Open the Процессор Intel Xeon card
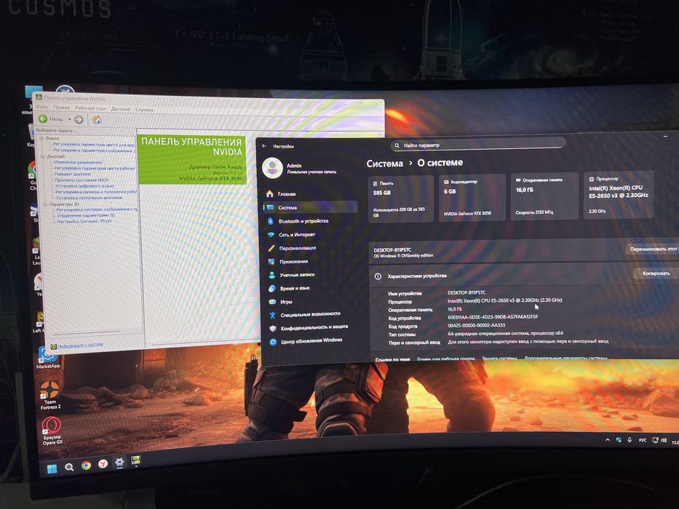Screen dimensions: 679x509 coord(618,195)
